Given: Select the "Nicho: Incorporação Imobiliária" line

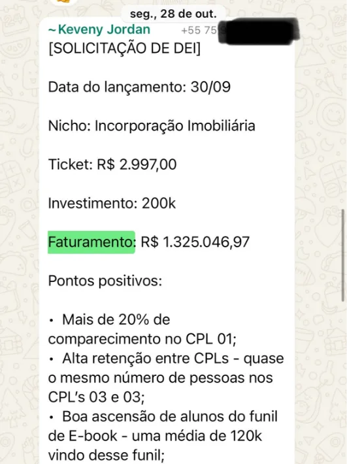Looking at the screenshot, I should (x=152, y=126).
